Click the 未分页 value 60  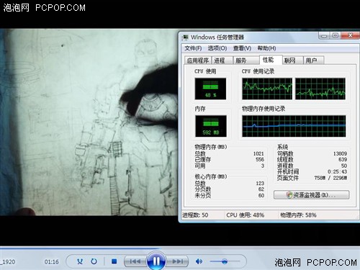click(x=261, y=196)
